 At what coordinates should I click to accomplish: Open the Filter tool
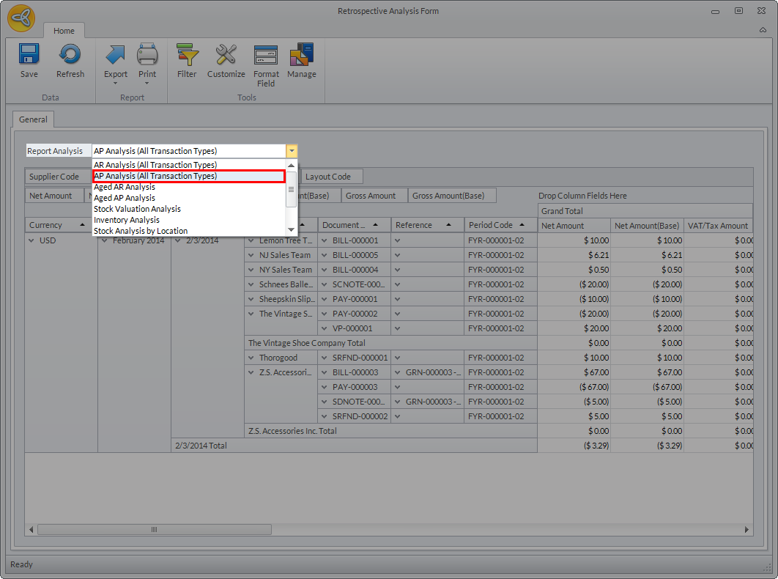tap(187, 61)
